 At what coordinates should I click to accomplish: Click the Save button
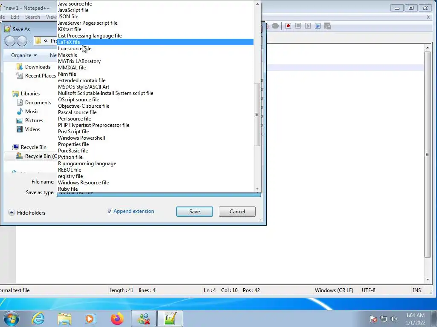pos(195,212)
